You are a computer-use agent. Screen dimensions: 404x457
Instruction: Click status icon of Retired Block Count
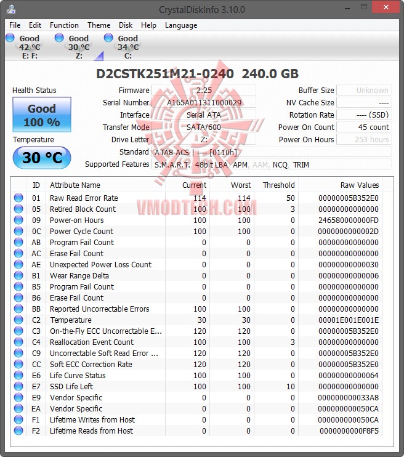pos(18,209)
